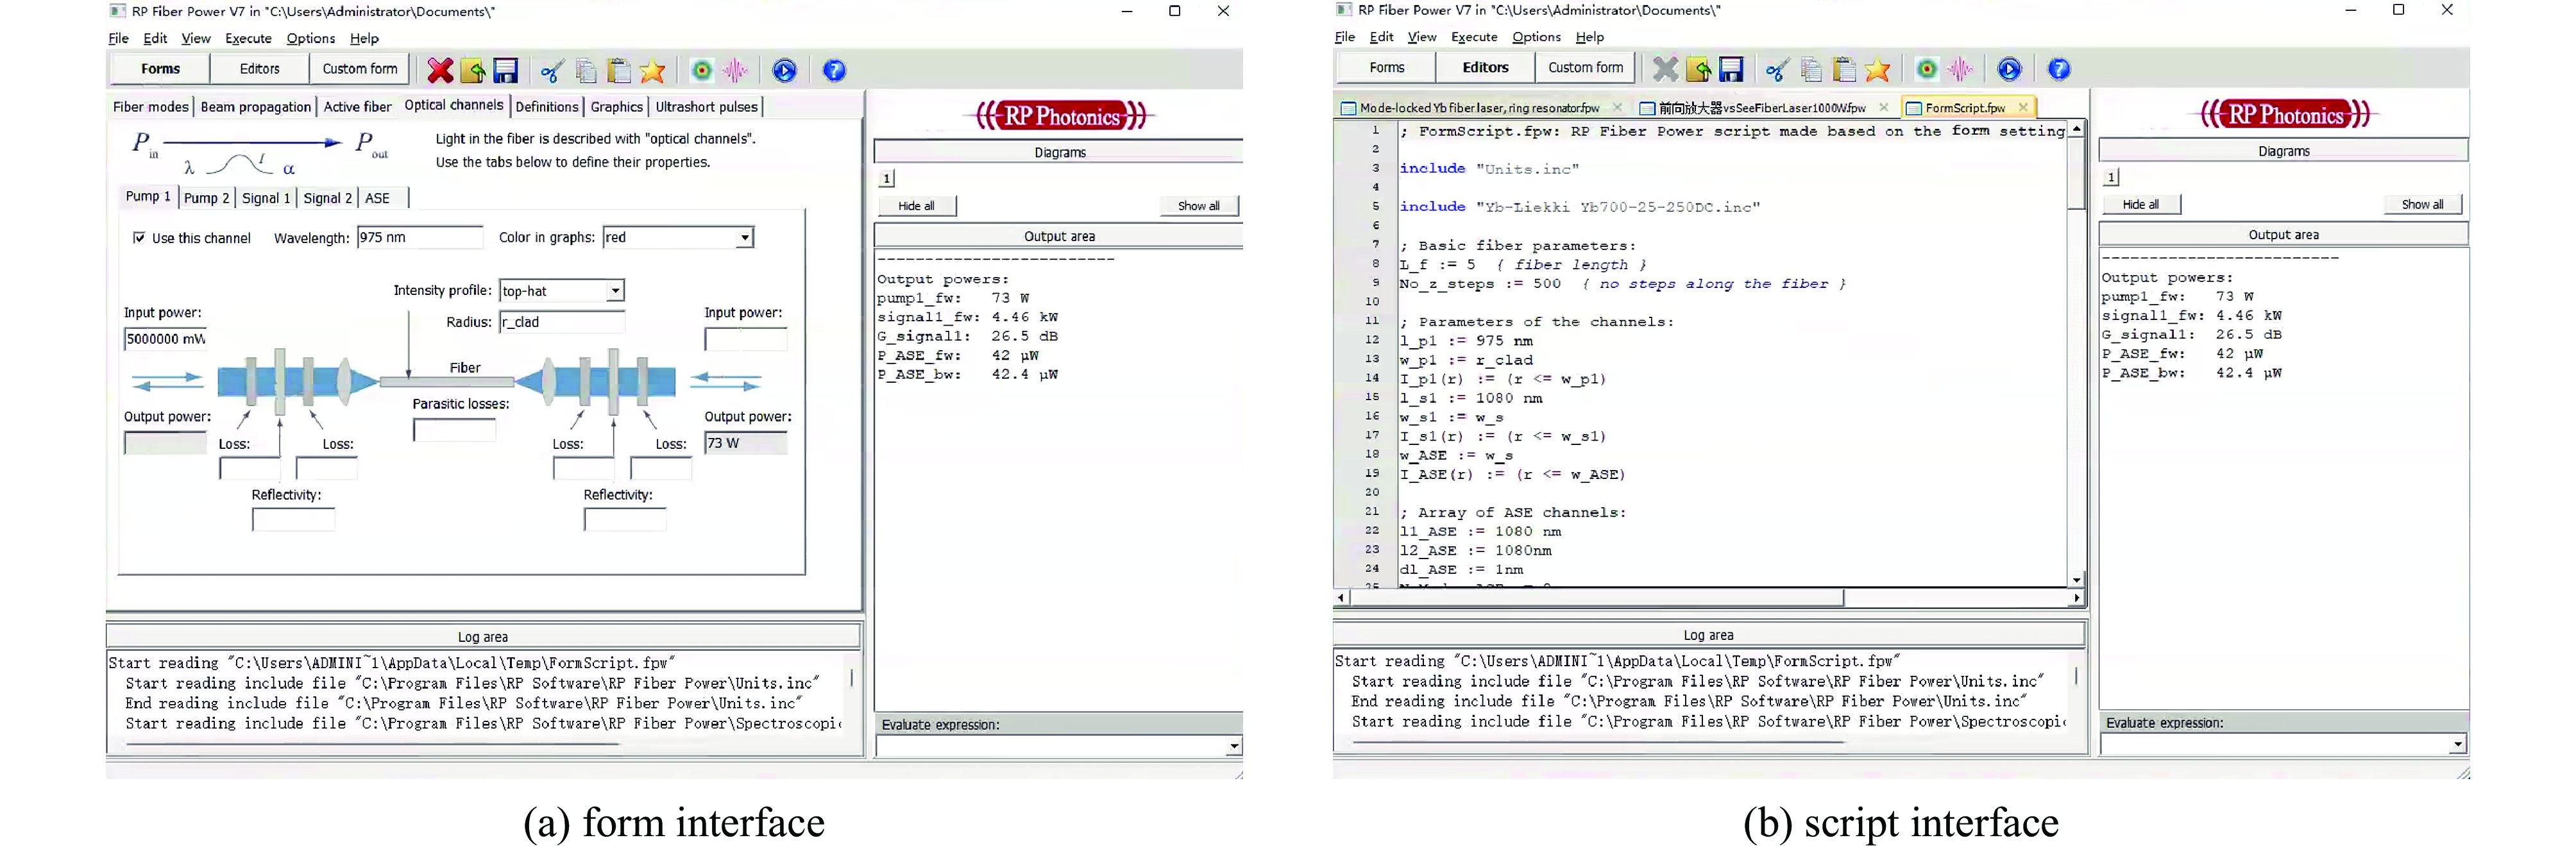Click the blue floppy save icon in form window
The image size is (2576, 849).
coord(506,70)
